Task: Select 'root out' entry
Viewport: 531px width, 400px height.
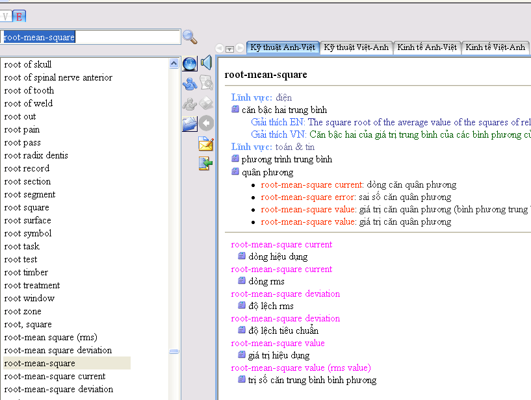Action: pos(20,116)
